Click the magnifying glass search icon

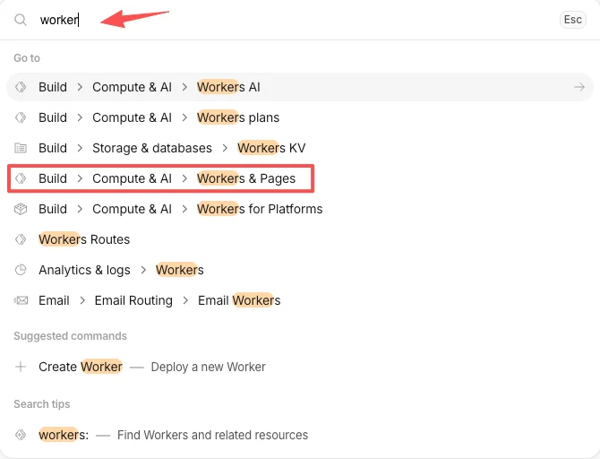[x=21, y=20]
